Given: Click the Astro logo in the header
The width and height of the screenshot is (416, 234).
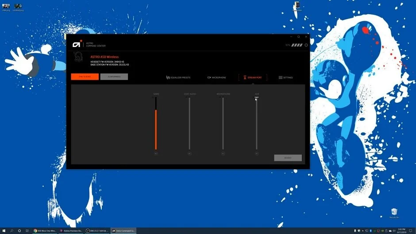Looking at the screenshot, I should [77, 44].
